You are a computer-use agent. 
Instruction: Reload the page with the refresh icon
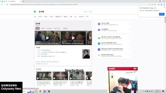point(8,5)
